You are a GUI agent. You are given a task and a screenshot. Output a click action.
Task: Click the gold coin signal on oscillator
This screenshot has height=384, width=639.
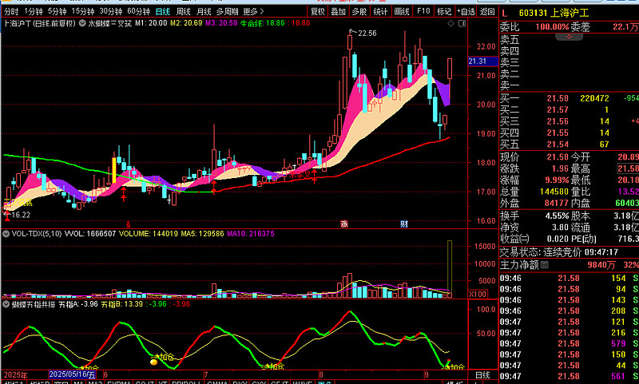154,362
